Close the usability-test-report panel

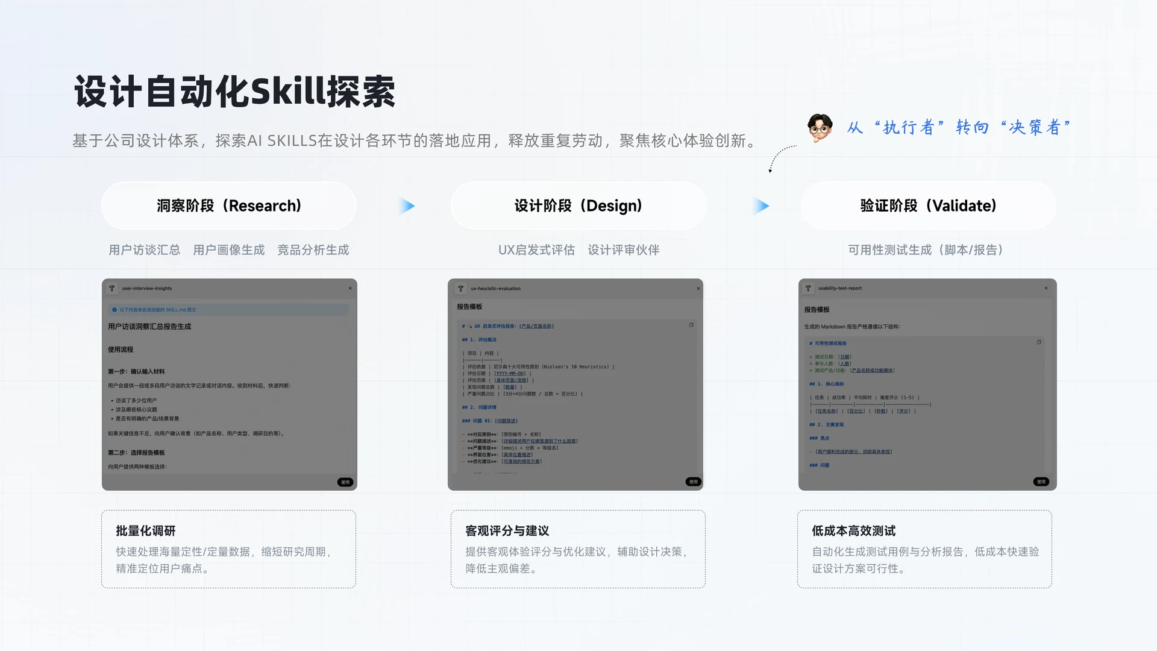coord(1046,288)
